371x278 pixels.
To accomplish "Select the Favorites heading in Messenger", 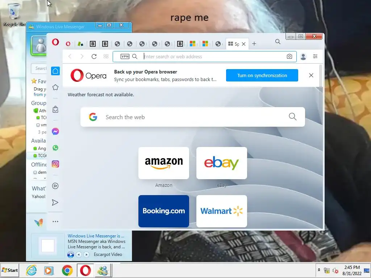I will click(x=39, y=81).
